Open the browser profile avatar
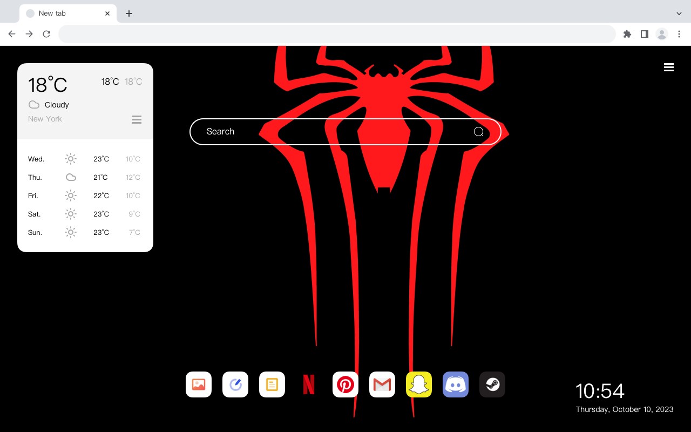Screen dimensions: 691x432 (x=662, y=34)
